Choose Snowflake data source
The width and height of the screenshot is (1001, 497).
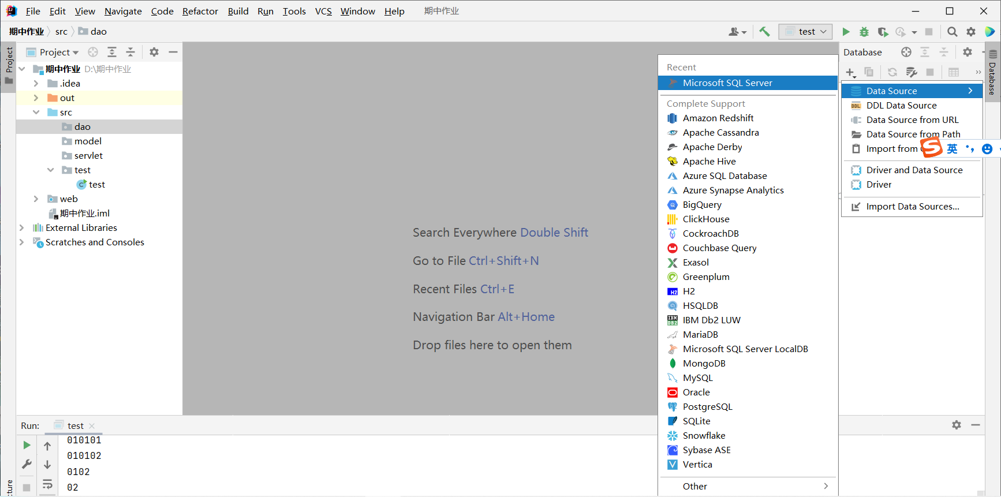pyautogui.click(x=748, y=435)
